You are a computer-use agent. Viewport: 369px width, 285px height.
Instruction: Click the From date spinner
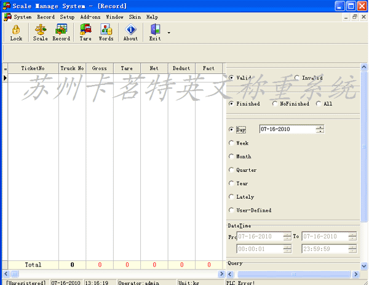pyautogui.click(x=287, y=236)
